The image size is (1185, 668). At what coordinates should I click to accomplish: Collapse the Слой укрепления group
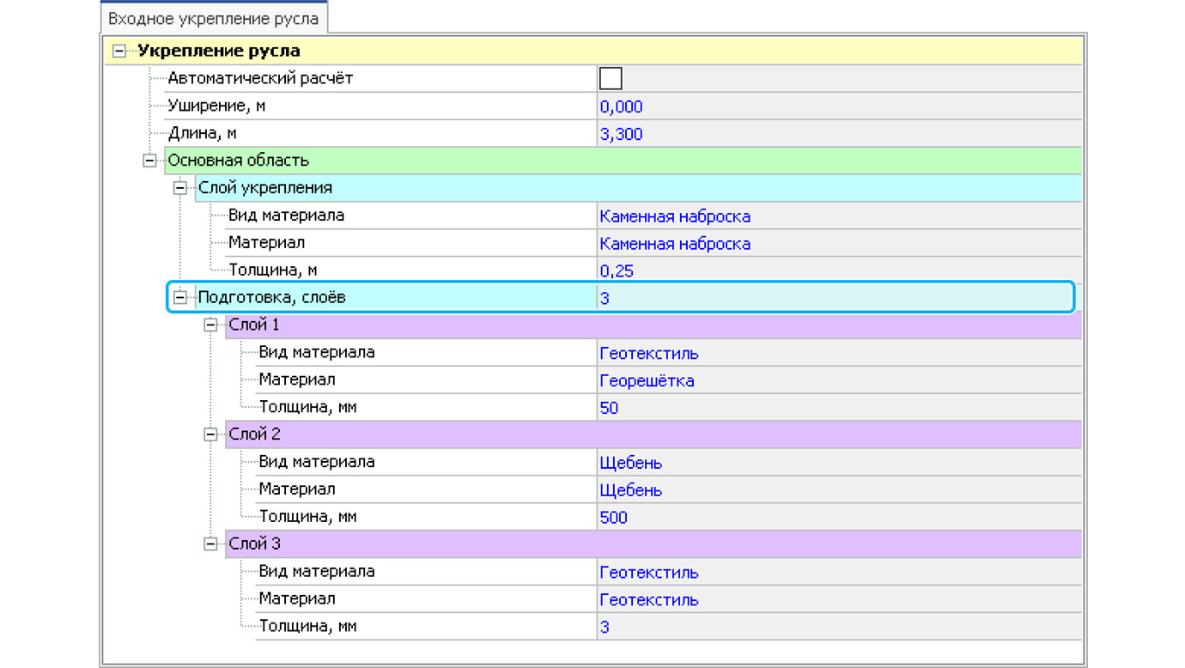click(x=180, y=188)
